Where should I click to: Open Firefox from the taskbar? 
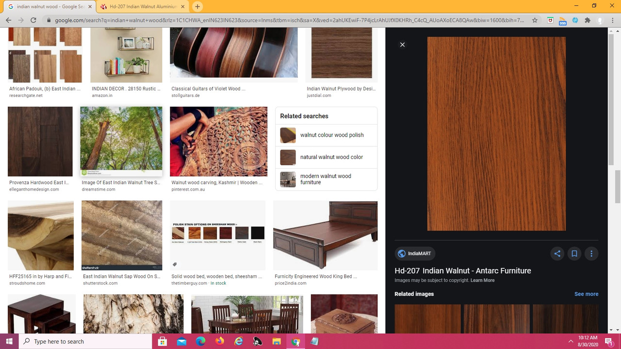pos(220,341)
